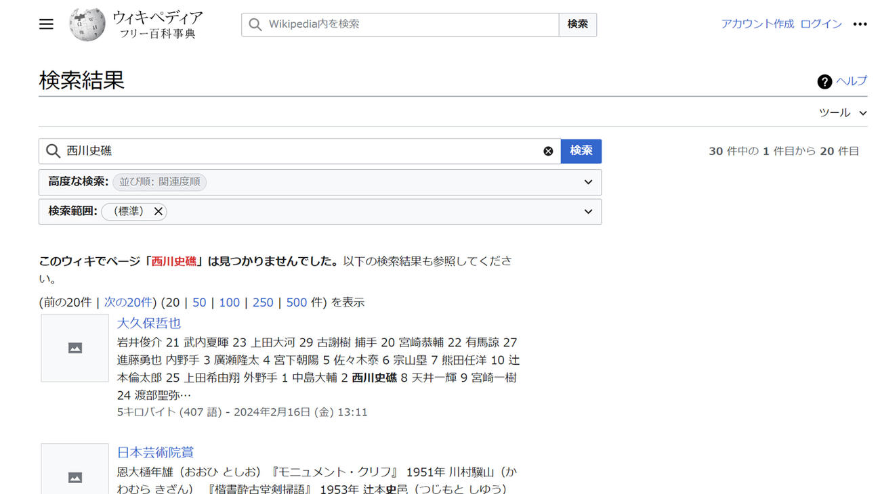This screenshot has width=880, height=494.
Task: Open the ヘルプ link
Action: click(852, 81)
